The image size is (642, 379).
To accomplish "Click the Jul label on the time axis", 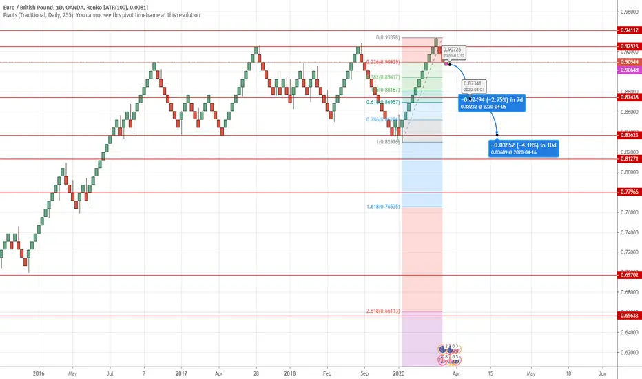I will (x=110, y=373).
